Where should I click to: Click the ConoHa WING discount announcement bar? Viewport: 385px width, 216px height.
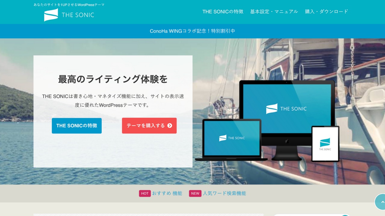(x=192, y=31)
